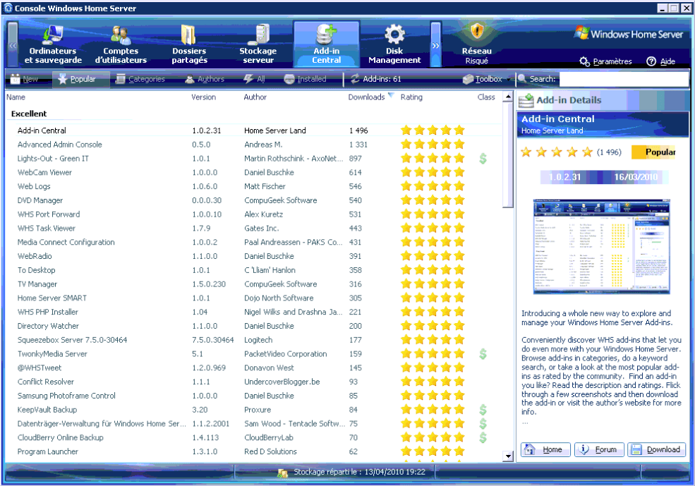
Task: Show New add-ins filter
Action: click(x=25, y=79)
